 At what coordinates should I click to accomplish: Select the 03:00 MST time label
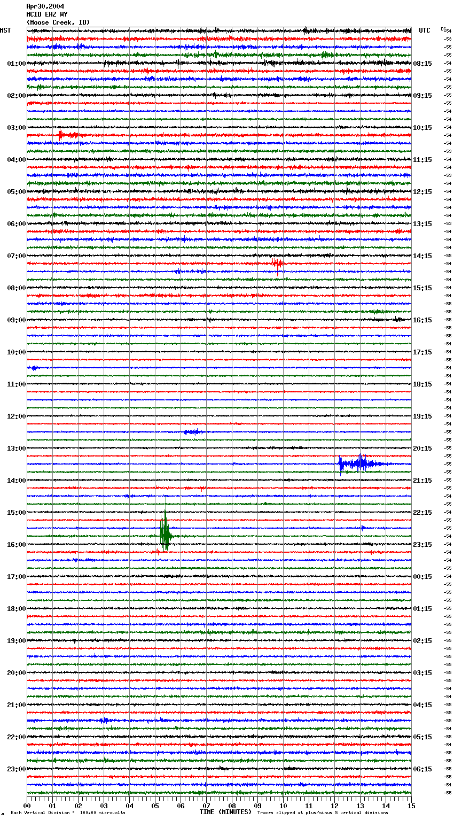tap(17, 128)
